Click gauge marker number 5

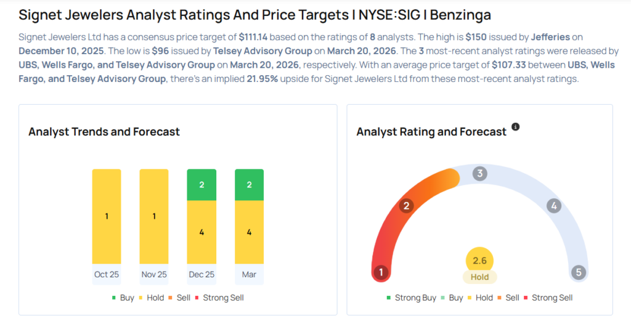(578, 272)
